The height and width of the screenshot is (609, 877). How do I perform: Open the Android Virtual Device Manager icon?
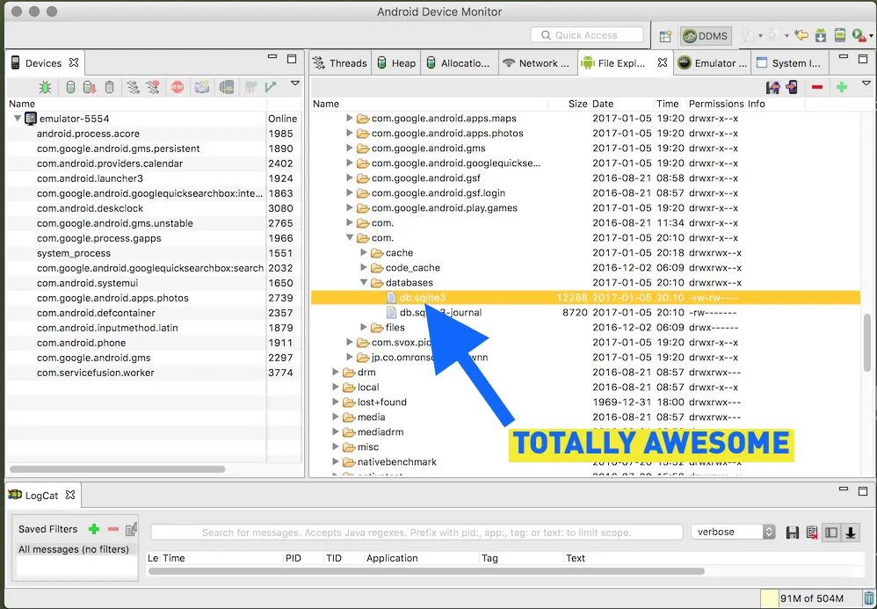839,36
